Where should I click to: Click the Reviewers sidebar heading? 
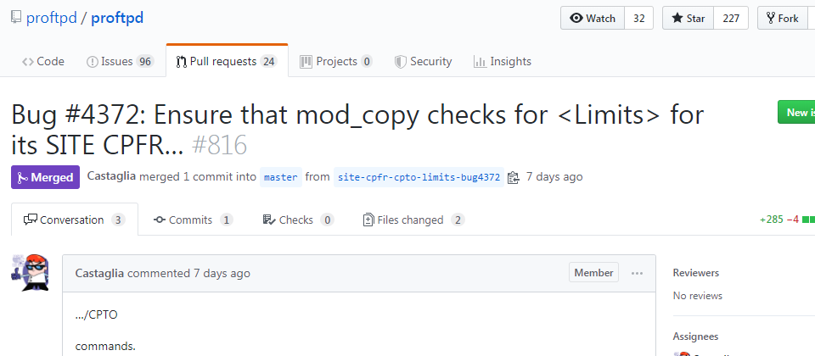pos(696,272)
